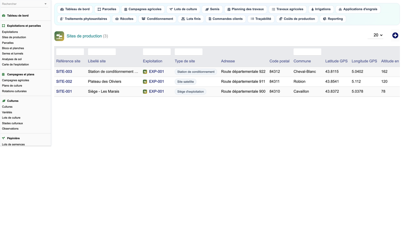
Task: Open the SITE-003 reference link
Action: point(64,72)
